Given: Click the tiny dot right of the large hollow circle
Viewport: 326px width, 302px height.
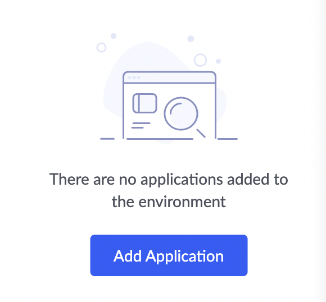Looking at the screenshot, I should pyautogui.click(x=218, y=61).
